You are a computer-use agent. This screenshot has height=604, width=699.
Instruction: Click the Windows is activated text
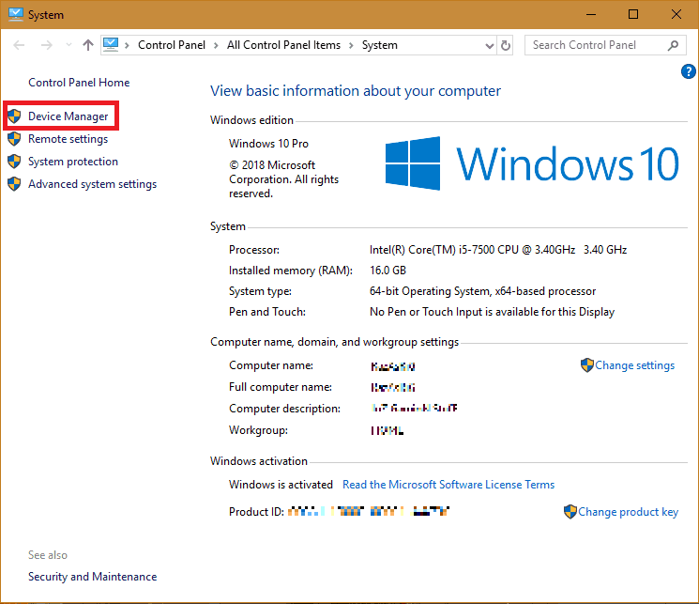[281, 485]
